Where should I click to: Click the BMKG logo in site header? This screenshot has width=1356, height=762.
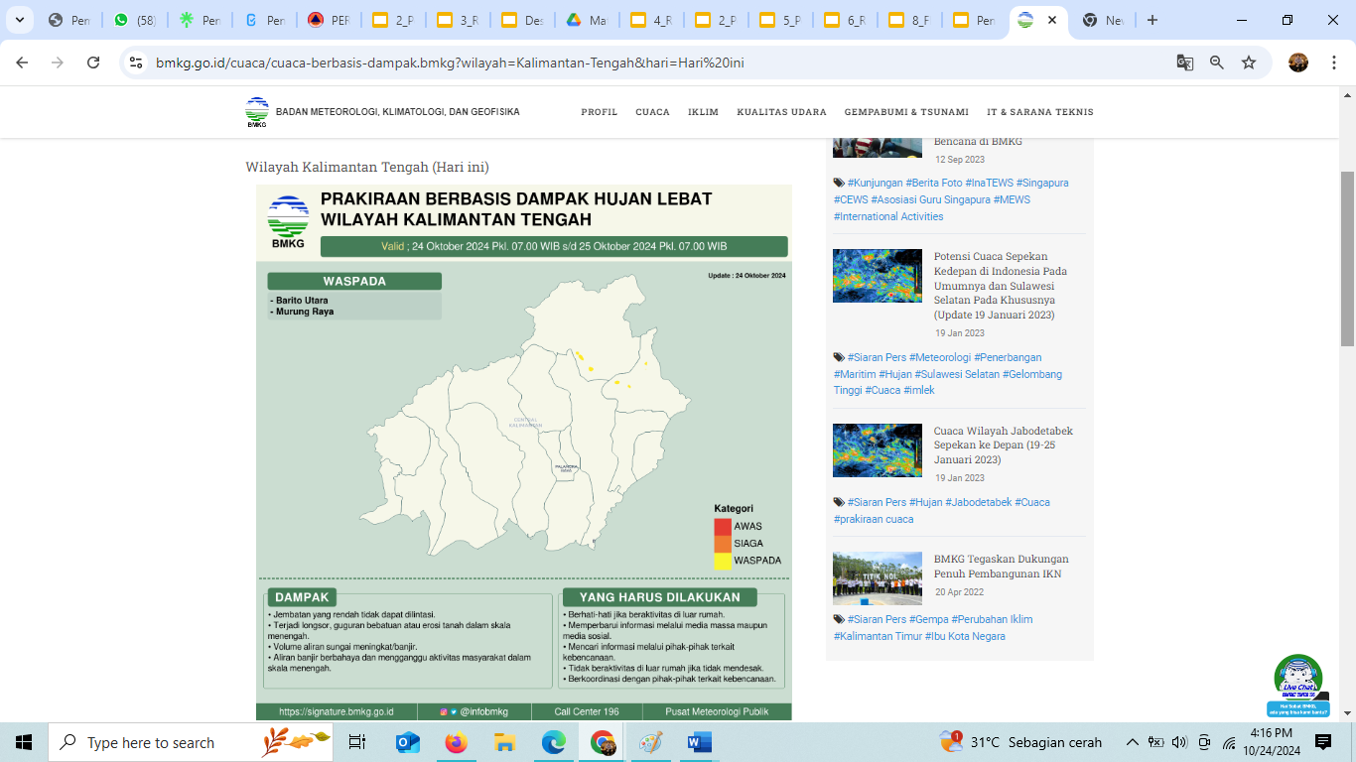(x=257, y=112)
